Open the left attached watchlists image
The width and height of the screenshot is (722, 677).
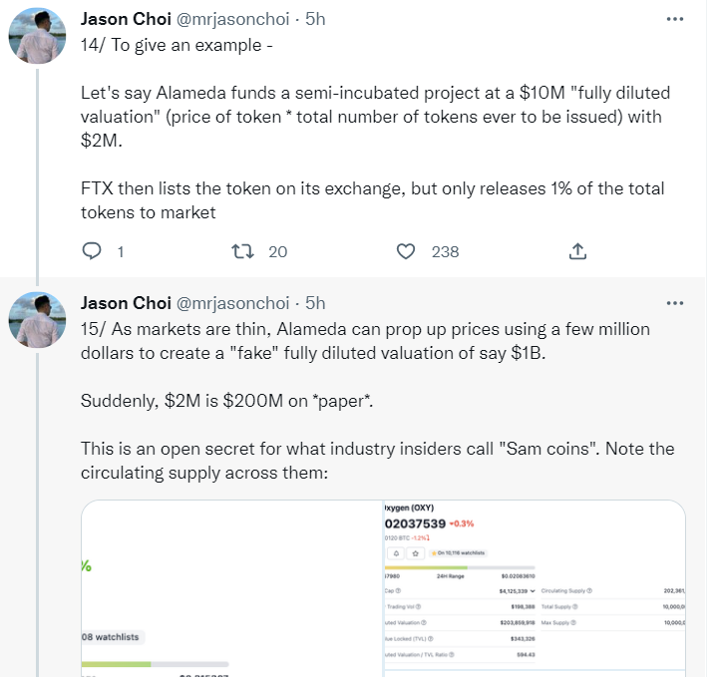tap(229, 588)
